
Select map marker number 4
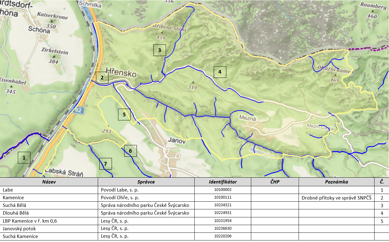tap(220, 72)
